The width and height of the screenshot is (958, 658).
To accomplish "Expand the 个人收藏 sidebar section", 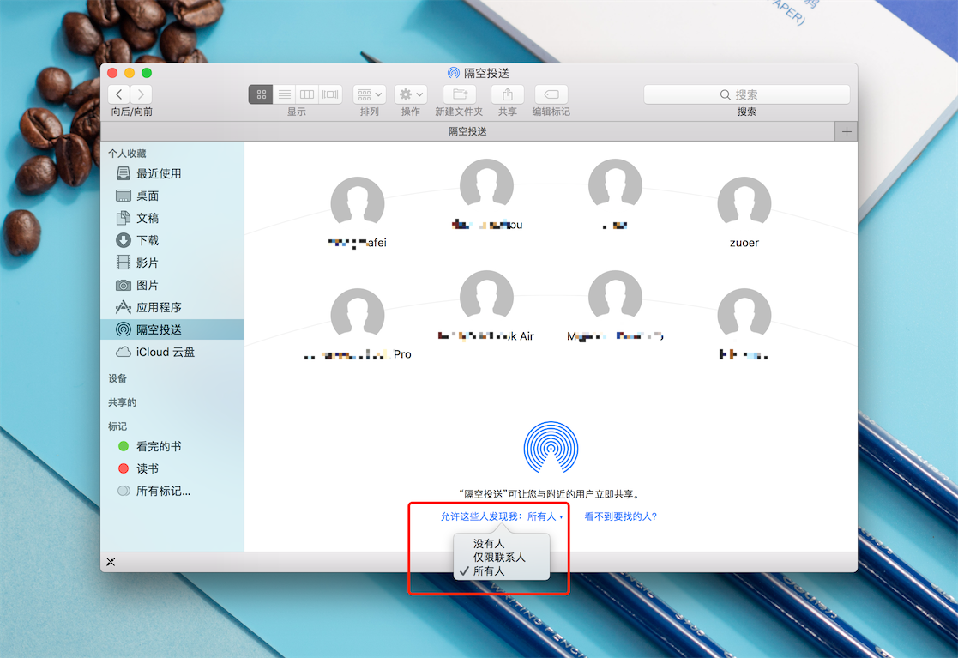I will point(127,154).
